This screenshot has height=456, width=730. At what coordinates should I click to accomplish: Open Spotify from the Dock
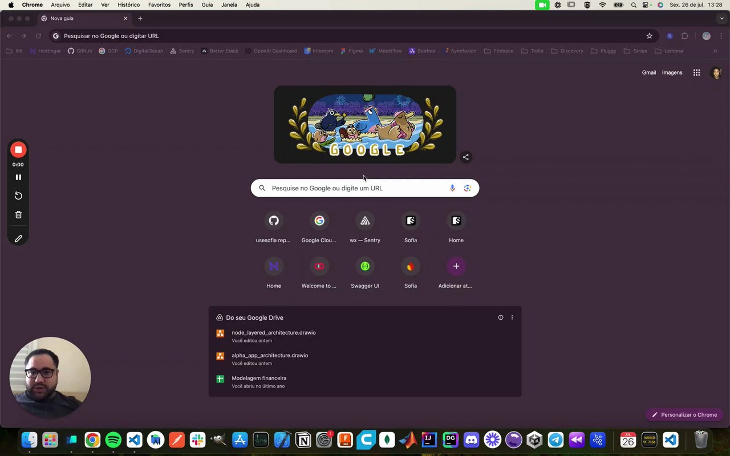pyautogui.click(x=113, y=439)
